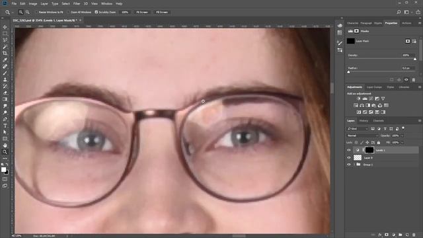Viewport: 423px width, 238px height.
Task: Create a new layer in Layers panel
Action: click(x=407, y=235)
